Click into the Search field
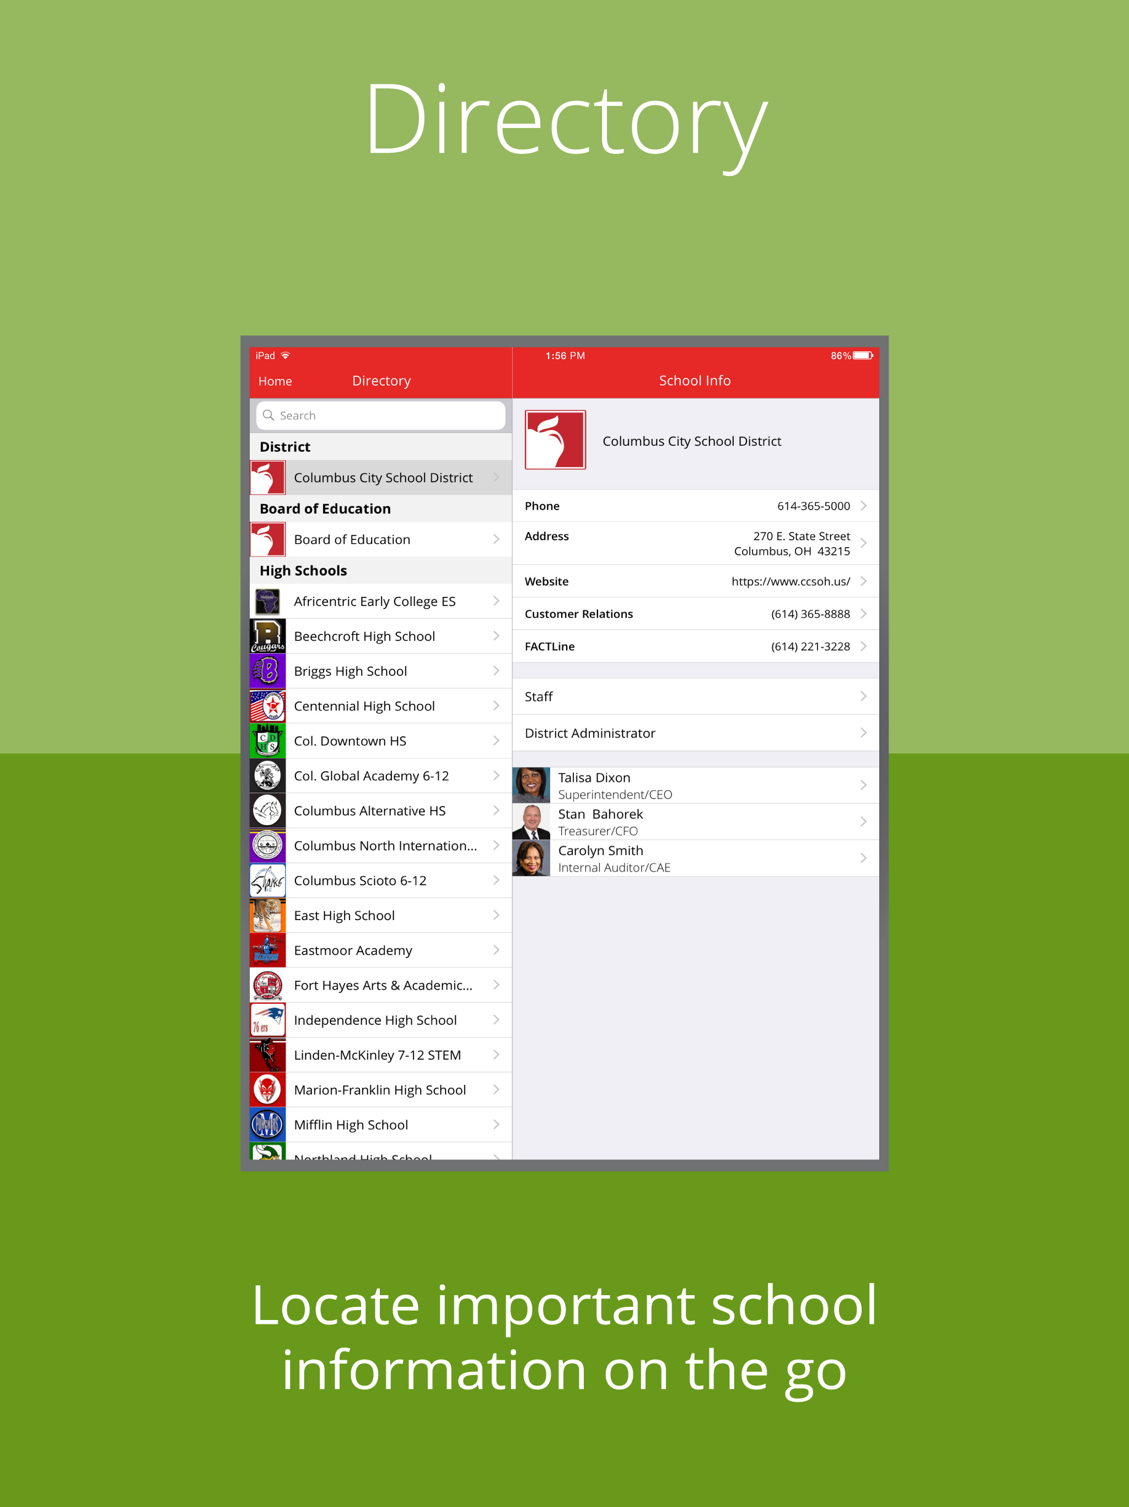 pyautogui.click(x=380, y=415)
